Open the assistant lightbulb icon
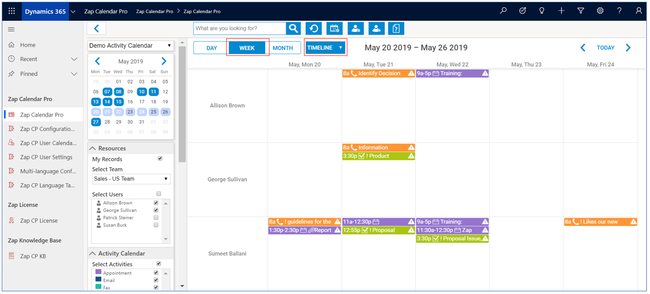The image size is (650, 294). pyautogui.click(x=542, y=11)
